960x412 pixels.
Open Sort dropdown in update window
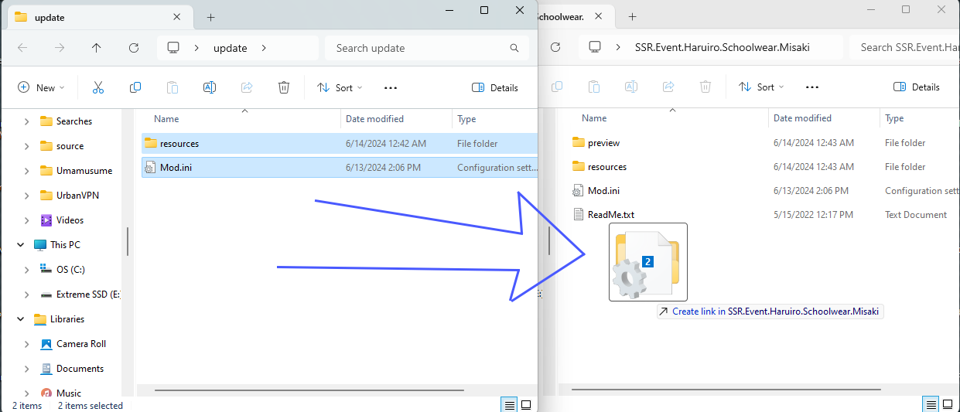click(340, 87)
